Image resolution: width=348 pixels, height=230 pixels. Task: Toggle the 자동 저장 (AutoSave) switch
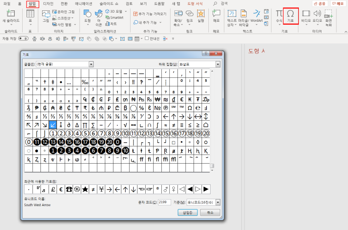click(23, 39)
